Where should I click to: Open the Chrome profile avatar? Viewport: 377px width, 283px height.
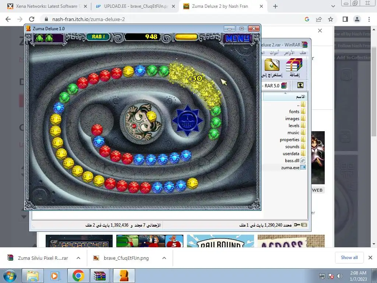click(357, 19)
